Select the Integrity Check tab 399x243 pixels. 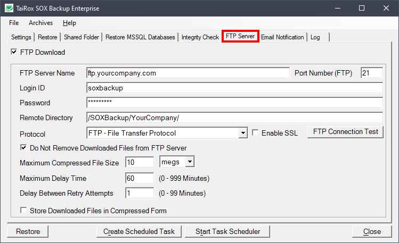tap(200, 37)
